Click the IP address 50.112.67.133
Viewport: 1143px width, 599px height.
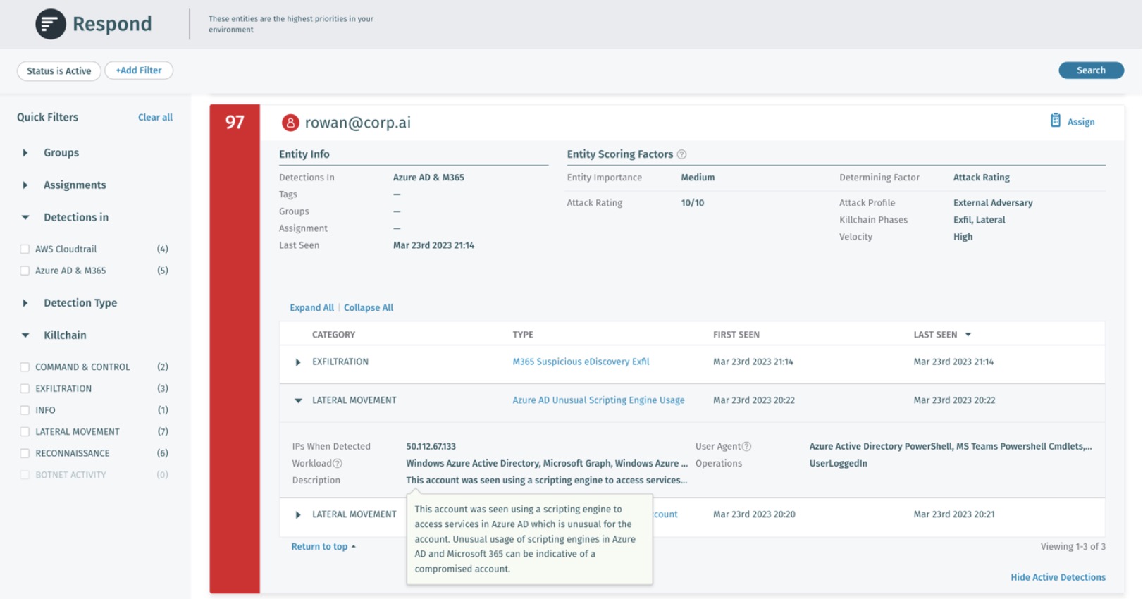click(x=431, y=447)
